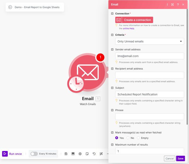Click the magic wand auto-align icon
The height and width of the screenshot is (164, 189).
[101, 154]
